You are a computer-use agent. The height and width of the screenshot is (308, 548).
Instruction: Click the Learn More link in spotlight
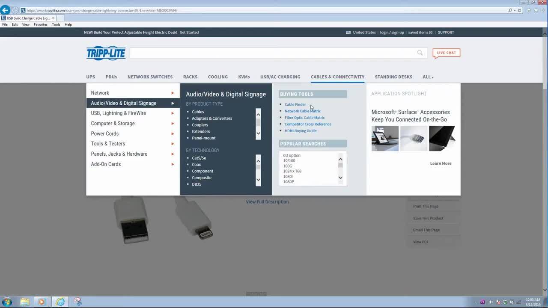[x=441, y=163]
